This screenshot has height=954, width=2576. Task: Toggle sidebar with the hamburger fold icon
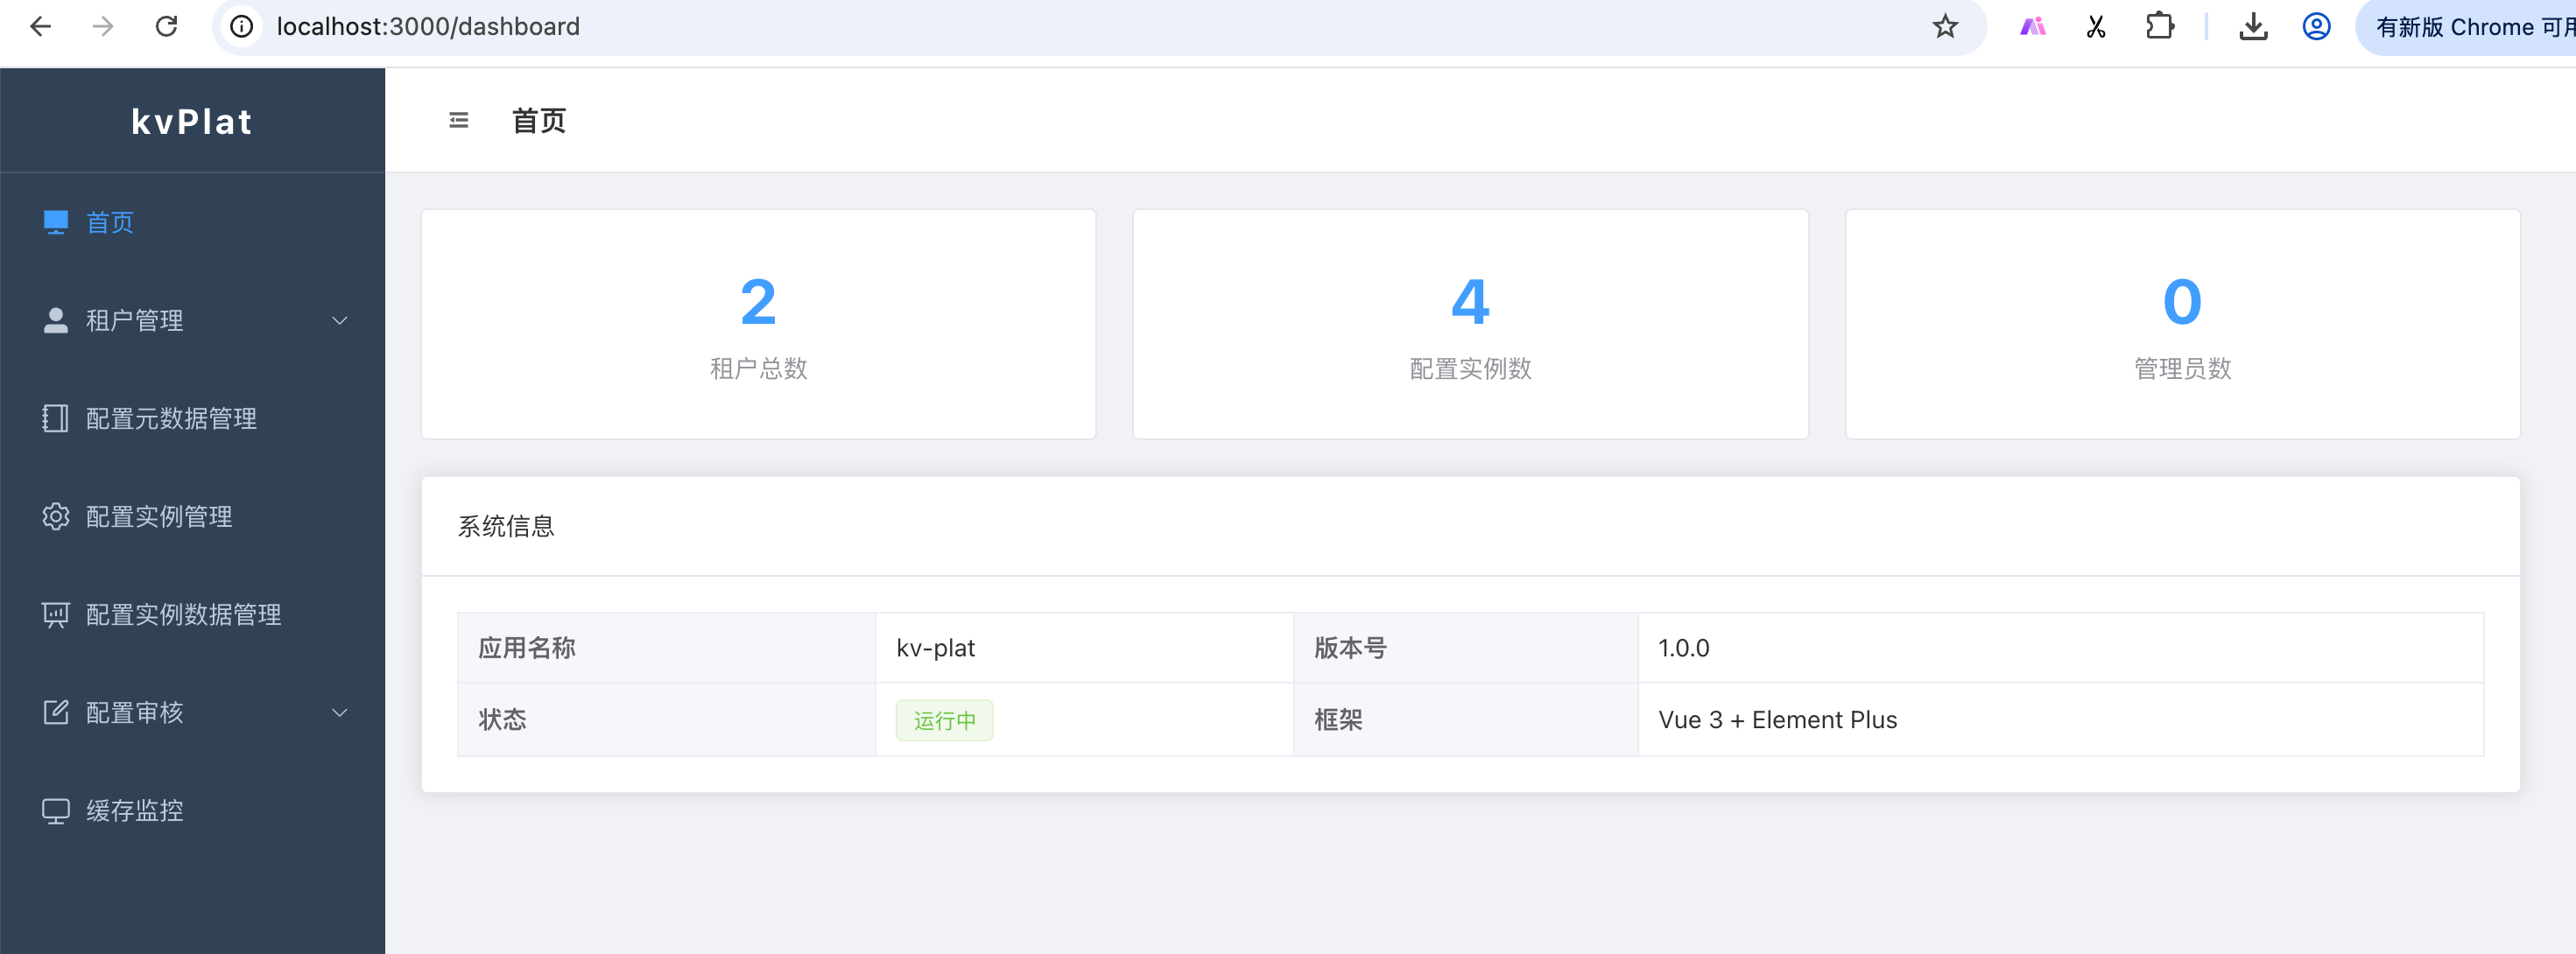pos(459,121)
